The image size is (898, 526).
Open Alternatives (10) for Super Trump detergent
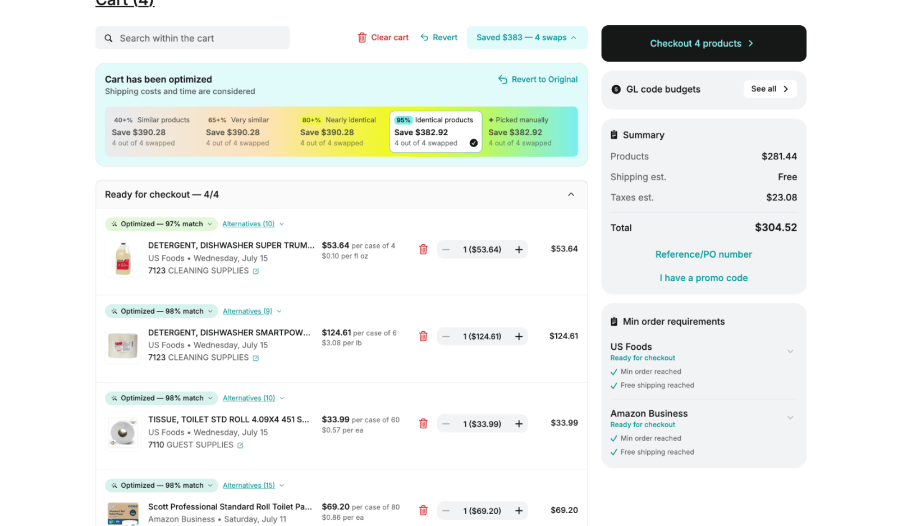click(253, 224)
